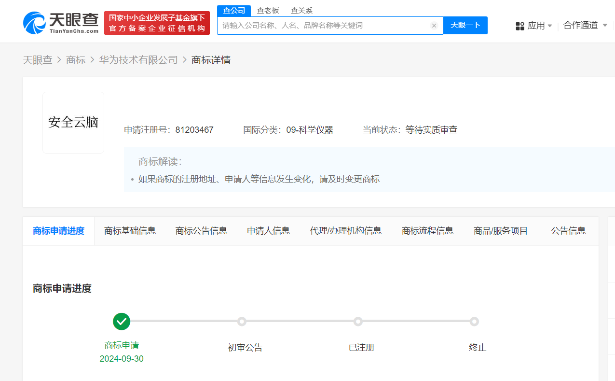Screen dimensions: 615x381
Task: Clear search text using the X icon
Action: tap(434, 26)
